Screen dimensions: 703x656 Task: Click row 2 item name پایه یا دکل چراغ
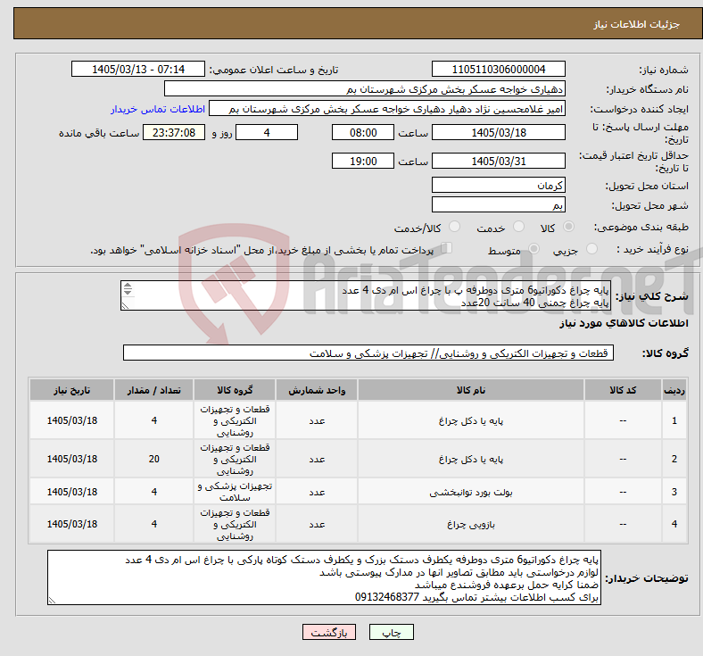point(471,459)
